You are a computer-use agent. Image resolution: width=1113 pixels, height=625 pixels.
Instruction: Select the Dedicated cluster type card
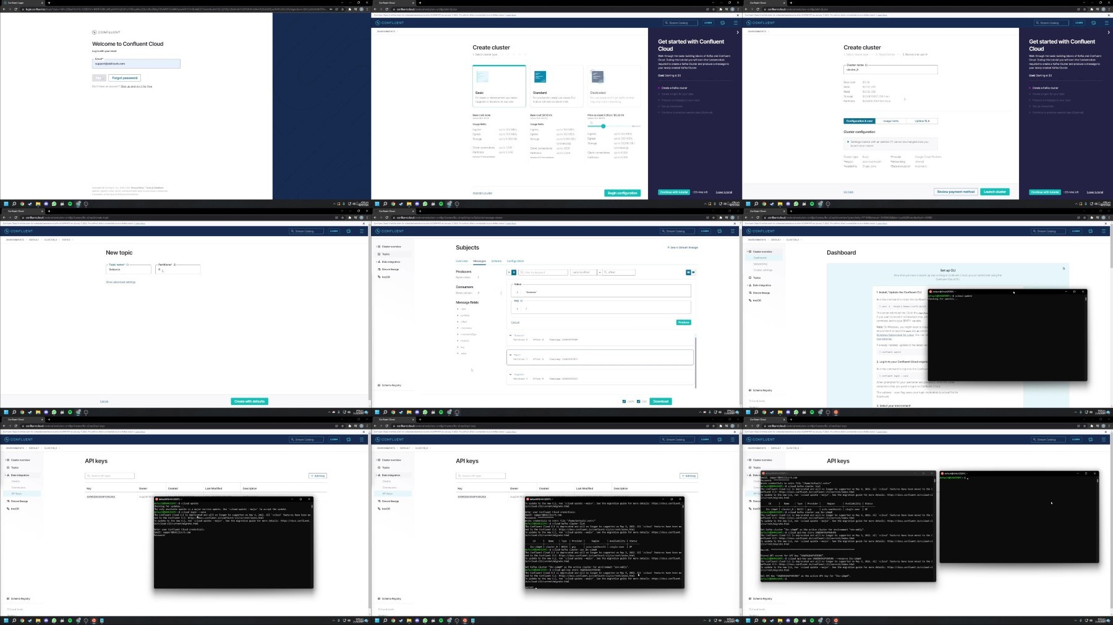tap(613, 86)
